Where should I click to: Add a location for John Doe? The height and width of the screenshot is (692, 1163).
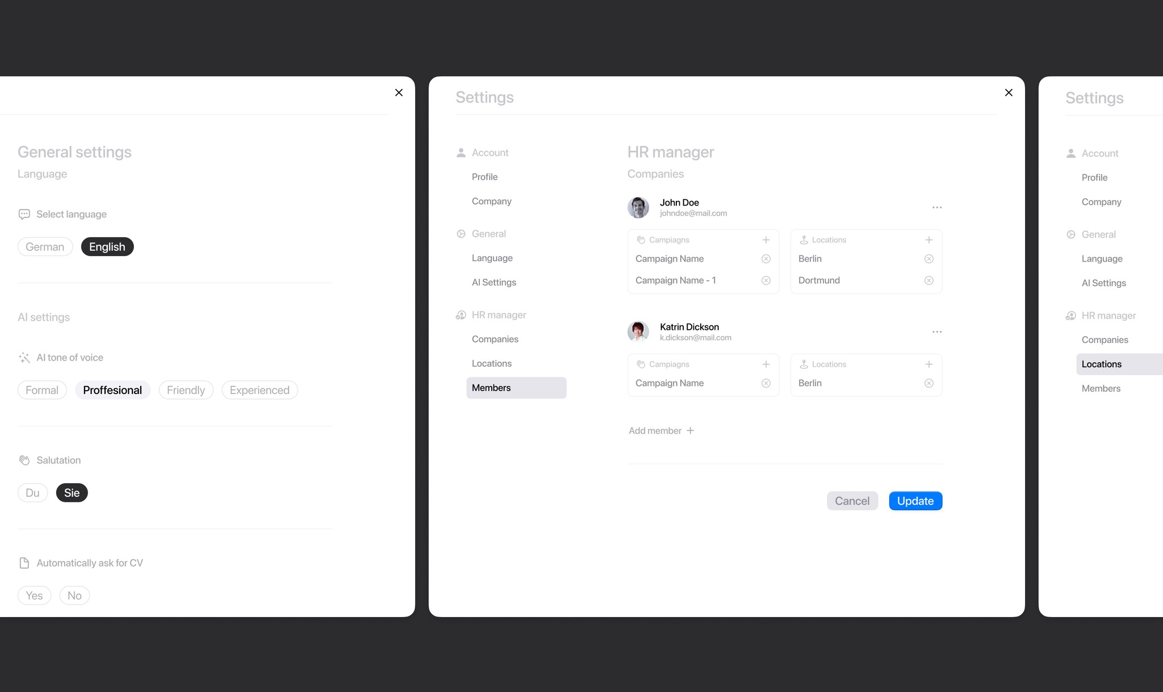pyautogui.click(x=928, y=240)
